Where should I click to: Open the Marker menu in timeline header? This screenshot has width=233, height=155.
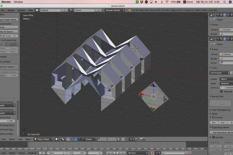point(12,153)
